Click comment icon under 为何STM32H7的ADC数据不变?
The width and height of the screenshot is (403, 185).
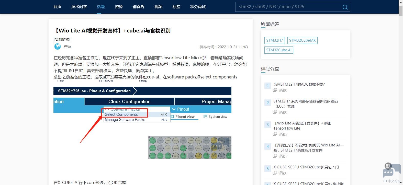(x=275, y=90)
